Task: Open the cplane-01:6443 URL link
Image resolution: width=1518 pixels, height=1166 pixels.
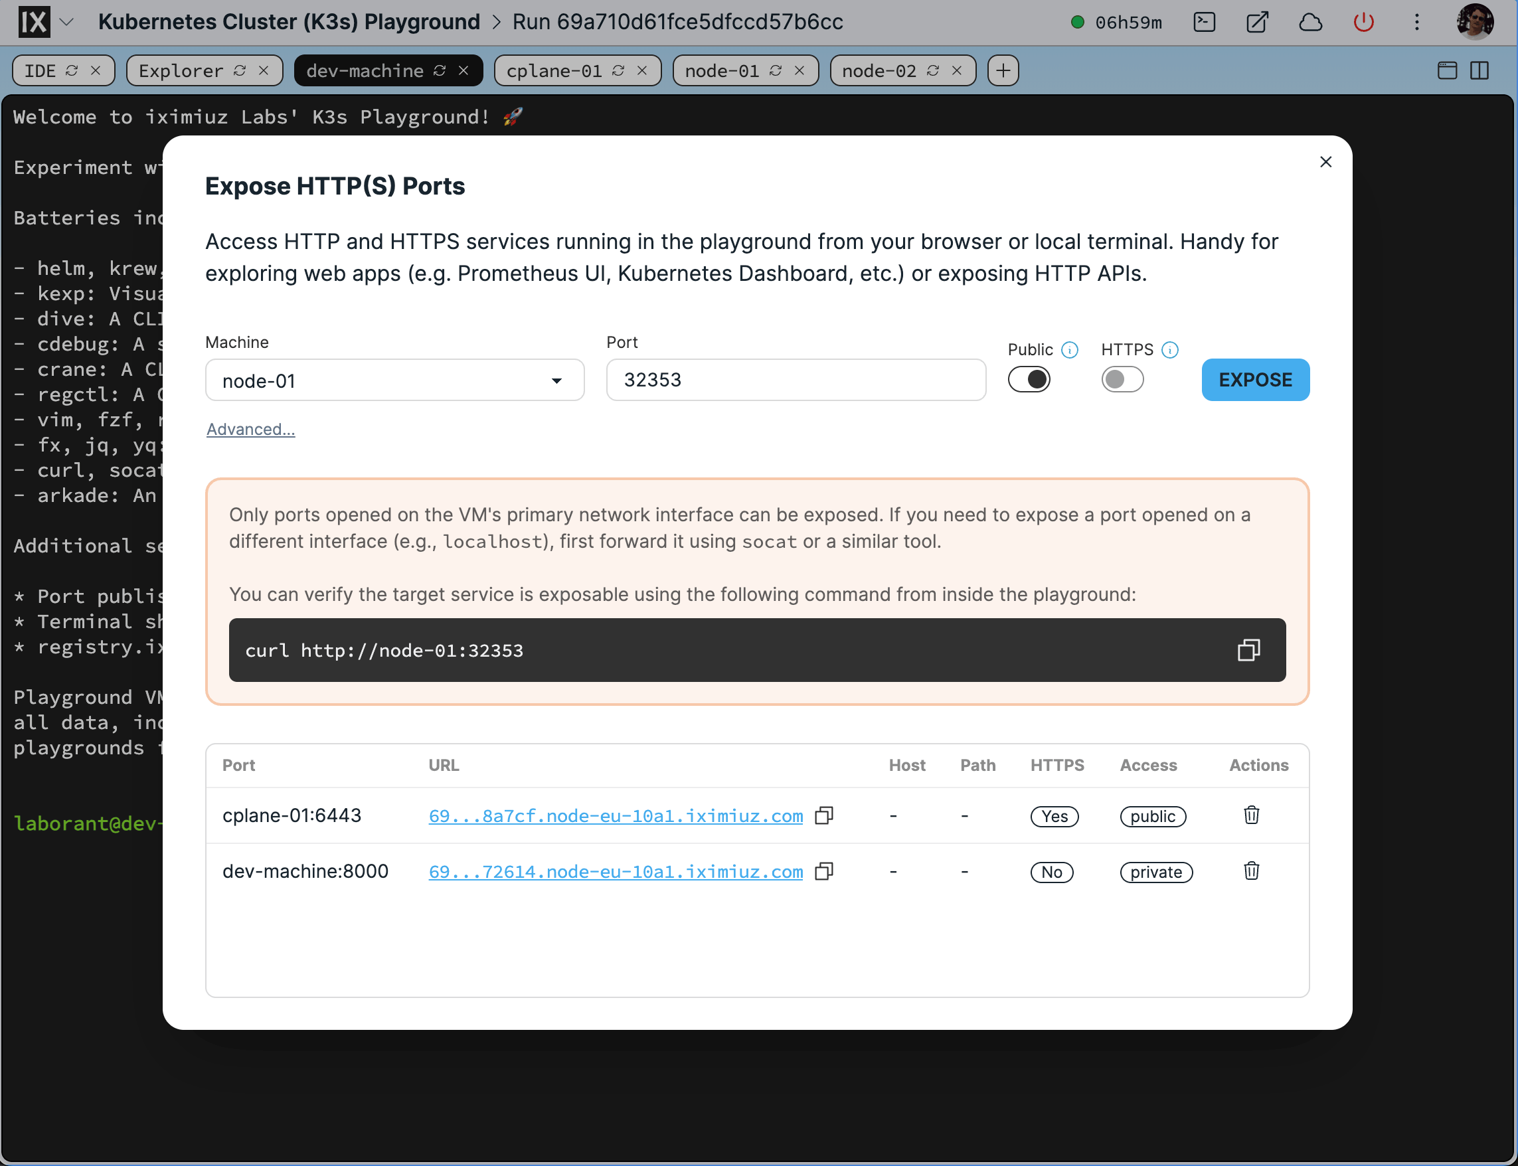Action: coord(615,815)
